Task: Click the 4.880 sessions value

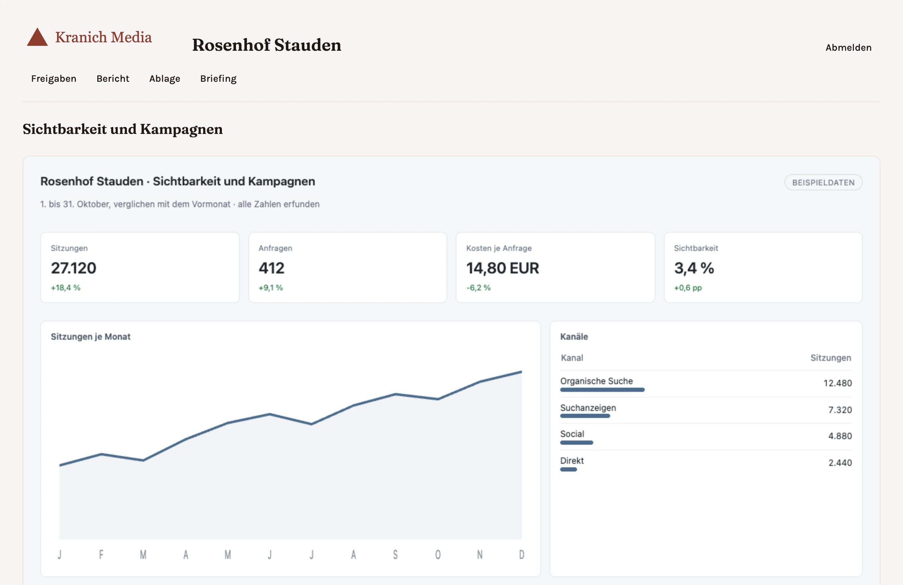Action: click(x=840, y=436)
